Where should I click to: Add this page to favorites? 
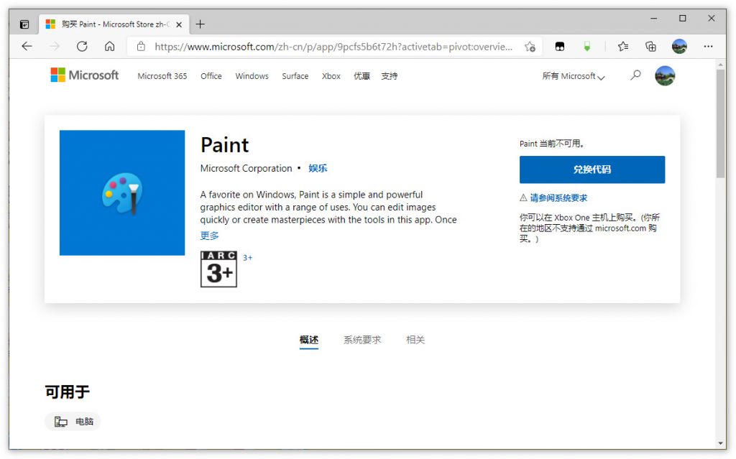click(530, 47)
